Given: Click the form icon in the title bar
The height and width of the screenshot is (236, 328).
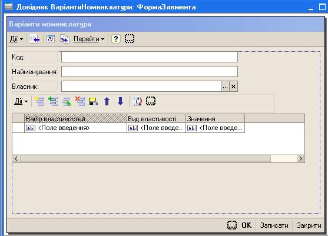Looking at the screenshot, I should [x=9, y=6].
